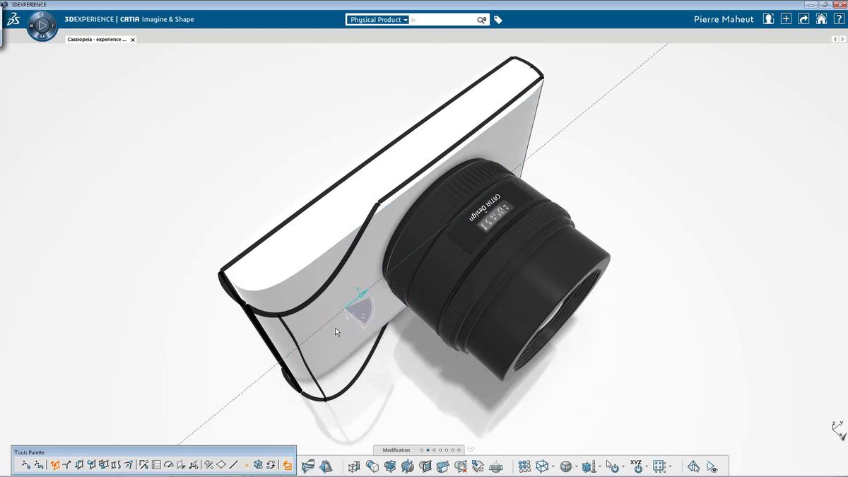Image resolution: width=848 pixels, height=477 pixels.
Task: Open dropdown arrow next to shaded sphere icon
Action: [577, 466]
